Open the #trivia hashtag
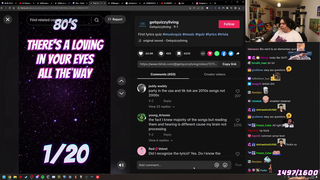Image resolution: width=320 pixels, height=180 pixels. tap(223, 34)
